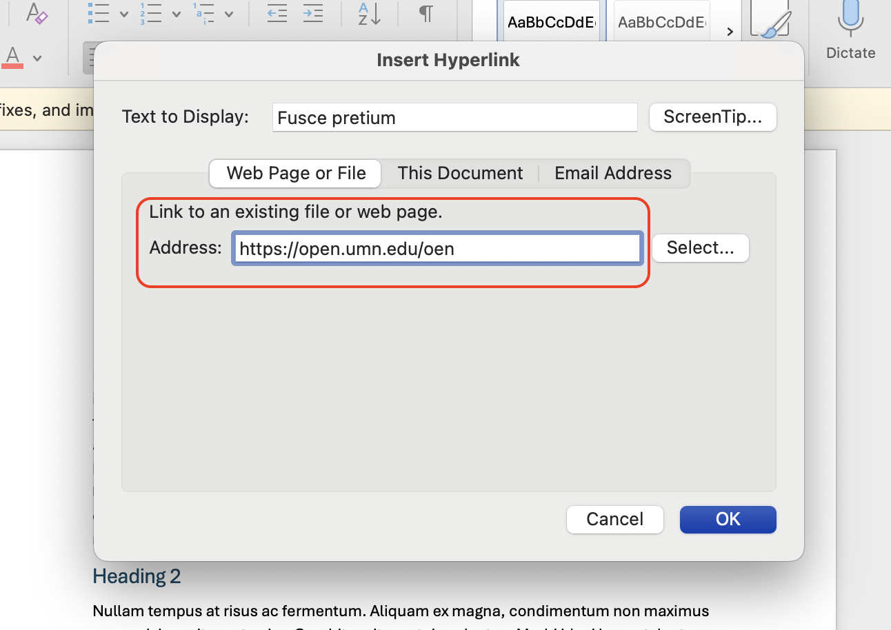Viewport: 891px width, 630px height.
Task: Click inside the Address field
Action: 437,247
